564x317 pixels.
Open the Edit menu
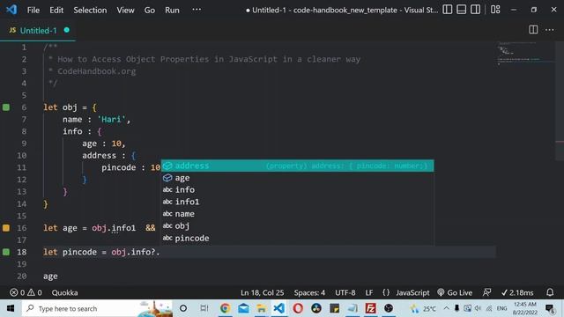56,10
